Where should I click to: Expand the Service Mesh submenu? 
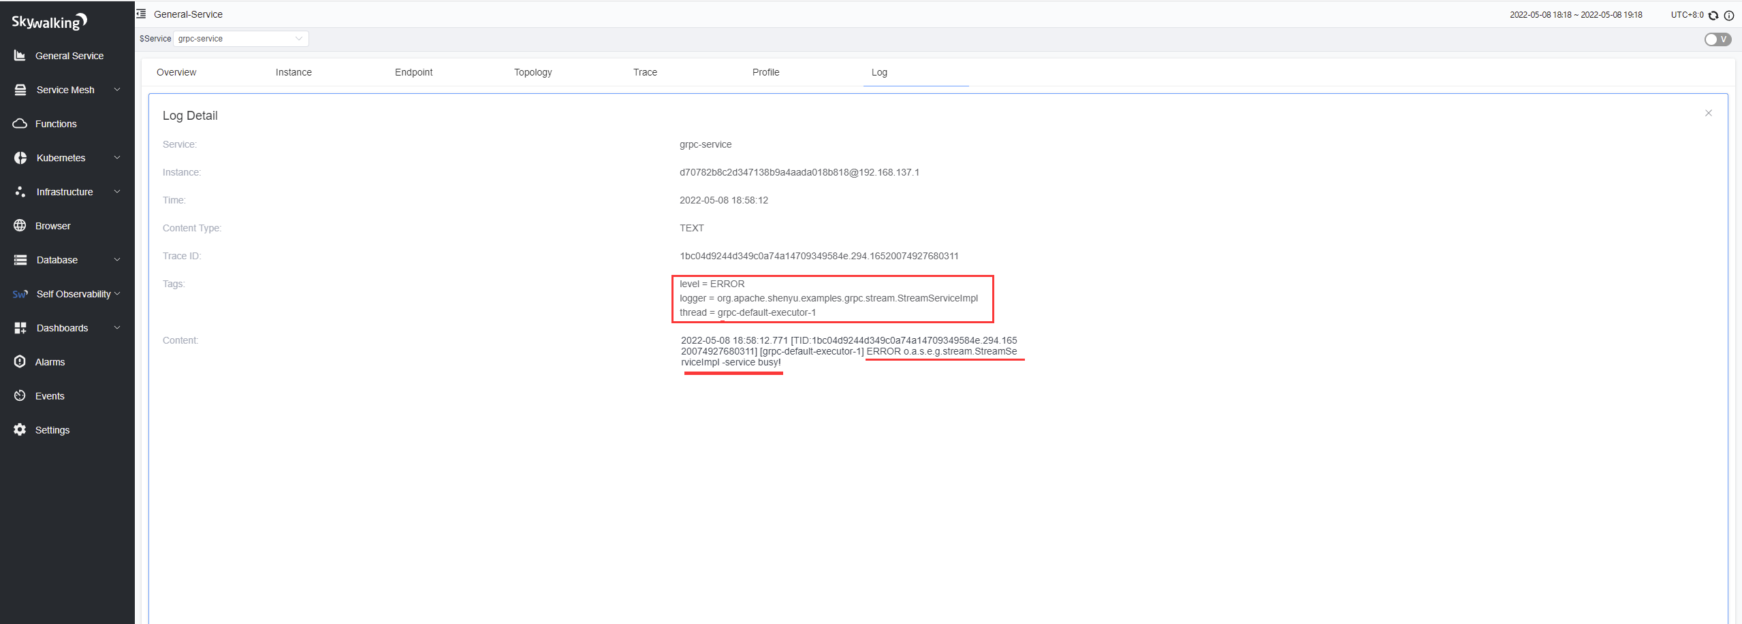(x=117, y=90)
